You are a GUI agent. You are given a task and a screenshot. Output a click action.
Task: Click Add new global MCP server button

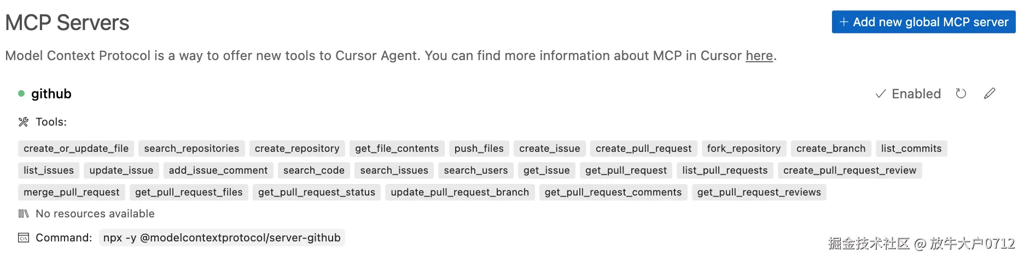[x=923, y=22]
